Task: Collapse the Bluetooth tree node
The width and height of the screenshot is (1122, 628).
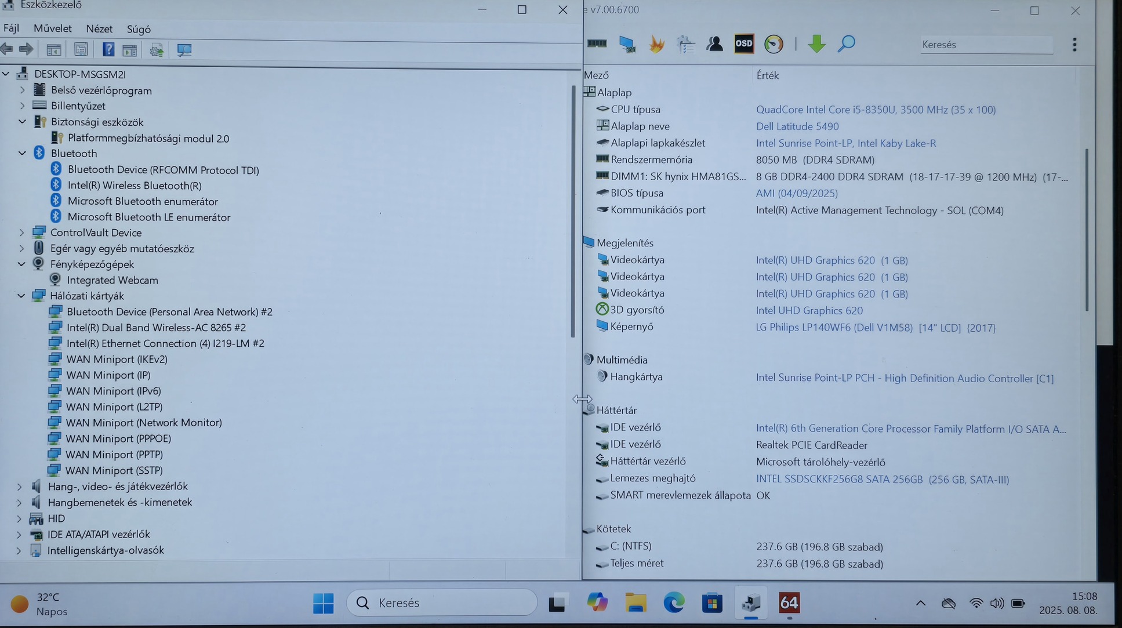Action: (22, 154)
